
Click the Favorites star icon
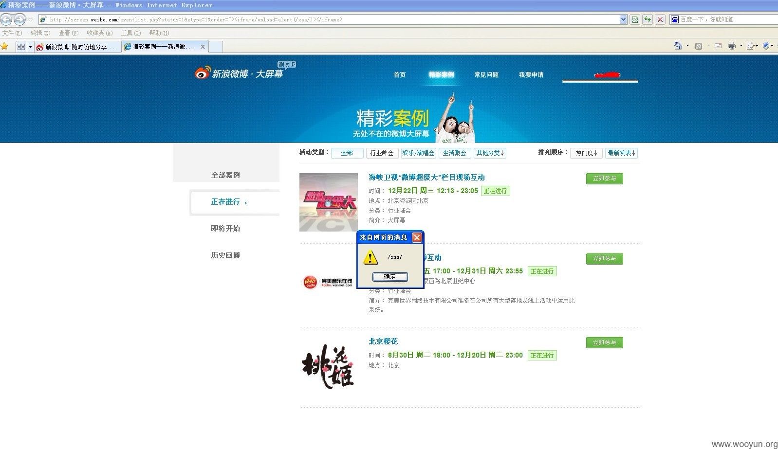5,47
